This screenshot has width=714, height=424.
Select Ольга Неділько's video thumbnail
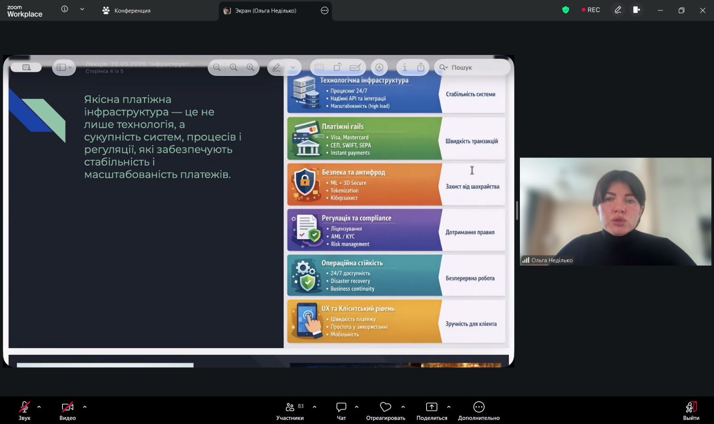point(615,211)
